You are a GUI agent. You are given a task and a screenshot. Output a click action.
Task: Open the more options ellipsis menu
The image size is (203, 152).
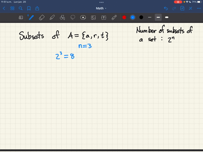point(199,8)
